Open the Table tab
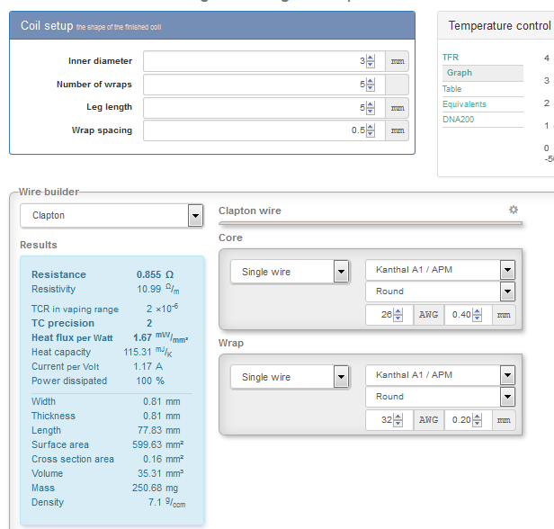This screenshot has width=554, height=529. tap(451, 89)
